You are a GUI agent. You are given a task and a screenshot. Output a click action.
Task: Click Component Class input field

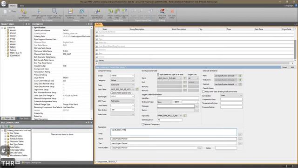(x=231, y=99)
